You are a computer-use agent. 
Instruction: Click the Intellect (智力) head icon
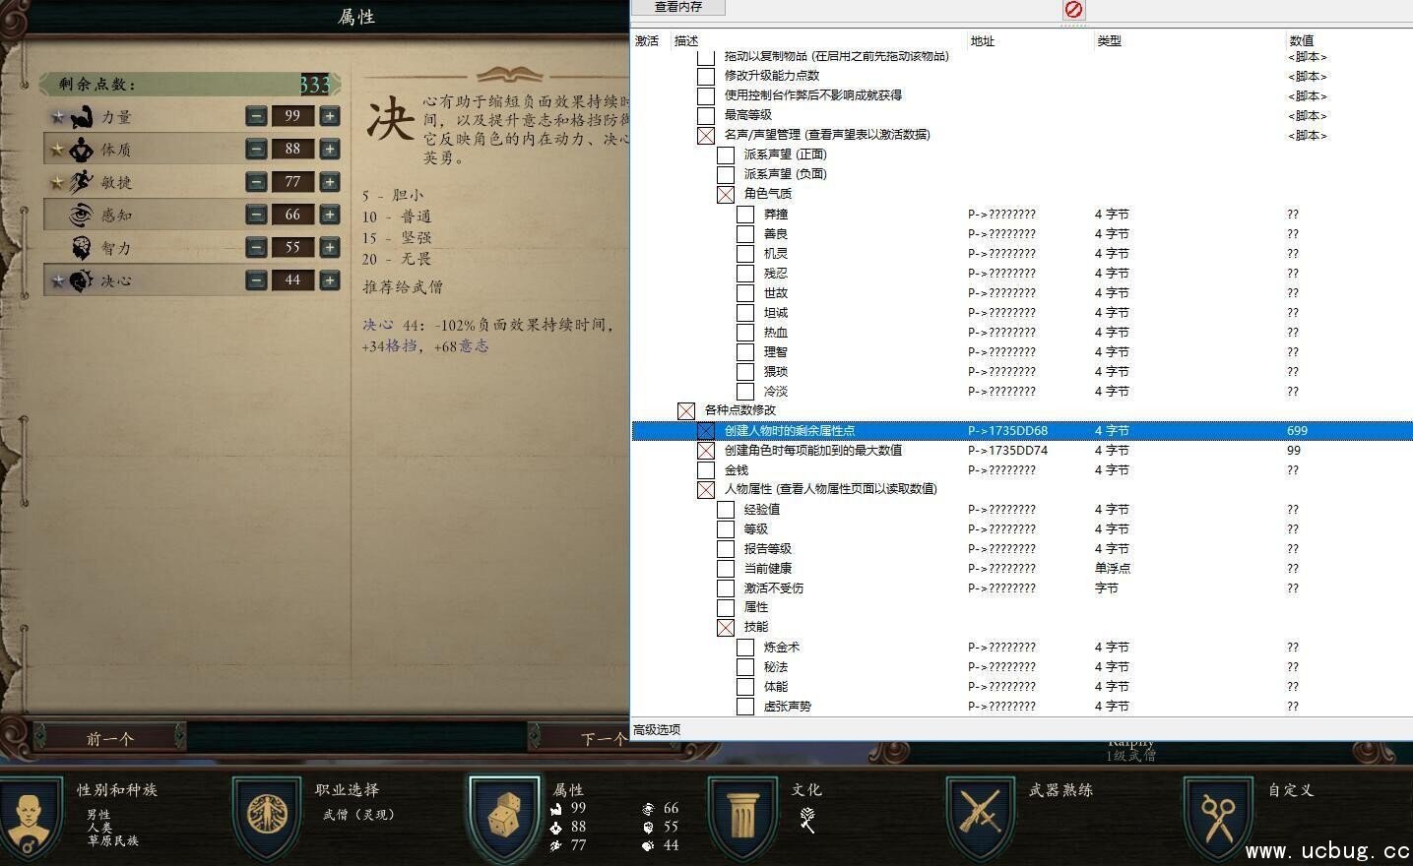click(x=81, y=247)
